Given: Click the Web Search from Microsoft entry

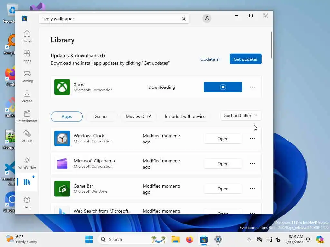Looking at the screenshot, I should point(156,208).
